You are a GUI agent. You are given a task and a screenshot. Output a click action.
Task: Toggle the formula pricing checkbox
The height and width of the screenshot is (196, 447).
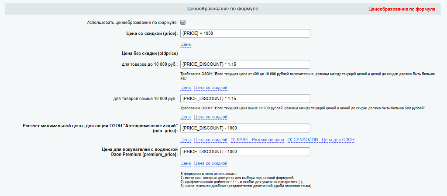[183, 22]
